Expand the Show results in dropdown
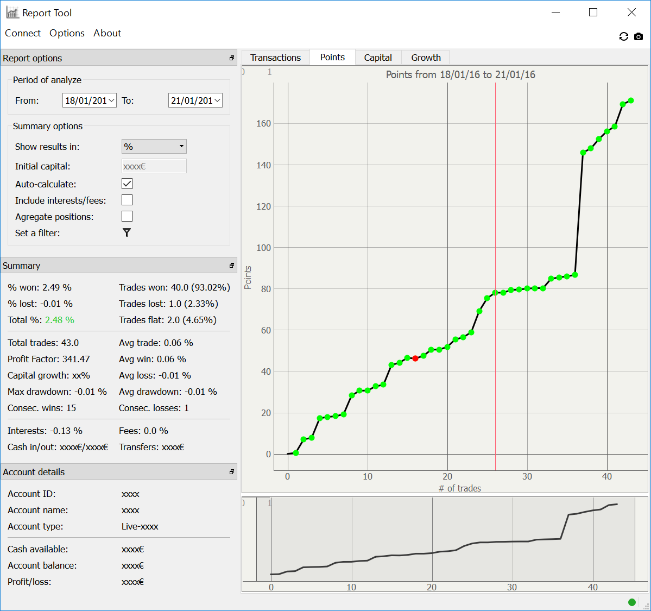The height and width of the screenshot is (611, 651). (154, 147)
